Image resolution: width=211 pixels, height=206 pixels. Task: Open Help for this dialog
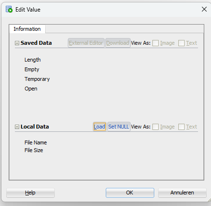[30, 193]
